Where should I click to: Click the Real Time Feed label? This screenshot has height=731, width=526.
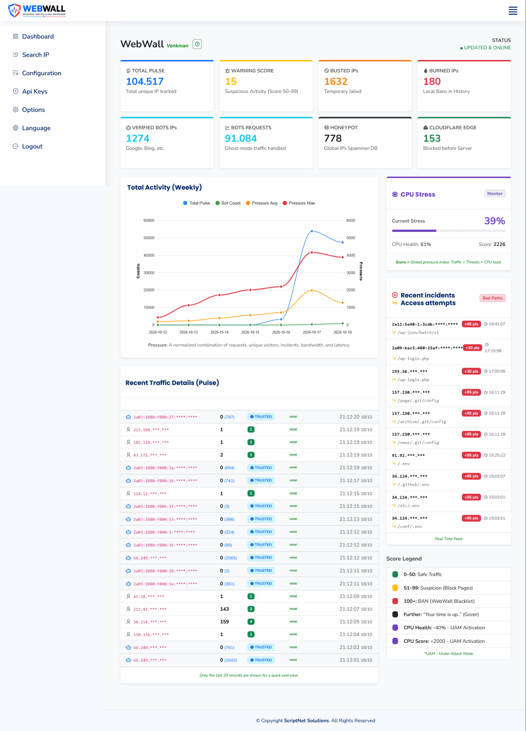(x=448, y=539)
